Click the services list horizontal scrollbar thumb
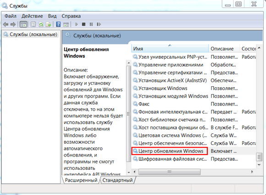The height and width of the screenshot is (195, 266). (170, 172)
